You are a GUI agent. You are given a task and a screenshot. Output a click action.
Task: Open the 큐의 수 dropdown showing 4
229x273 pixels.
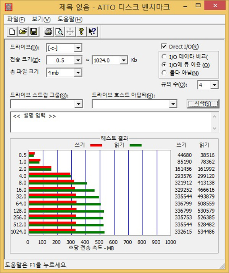click(214, 85)
